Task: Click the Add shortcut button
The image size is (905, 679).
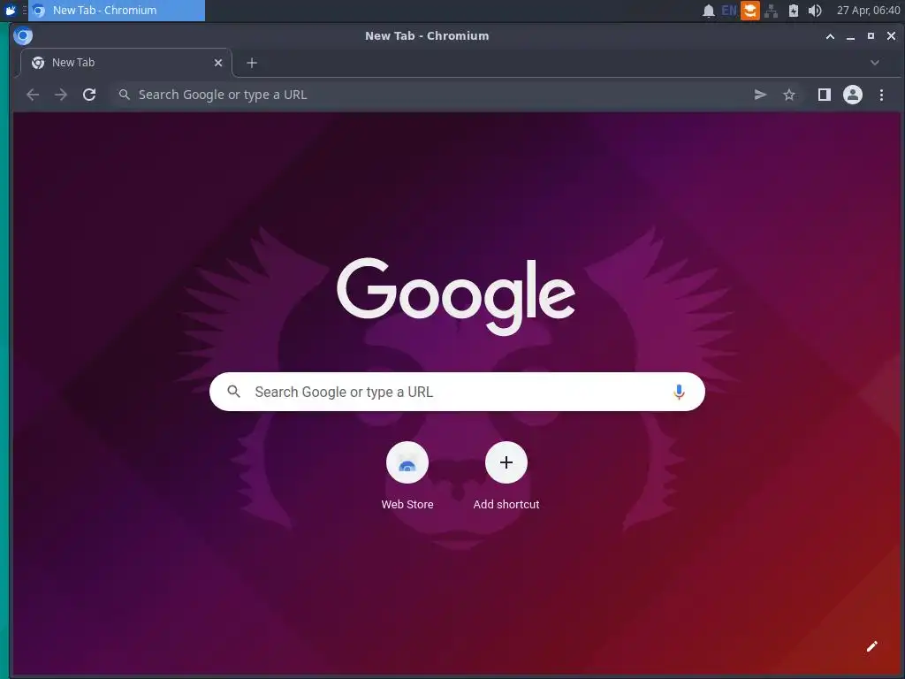Action: pos(506,477)
